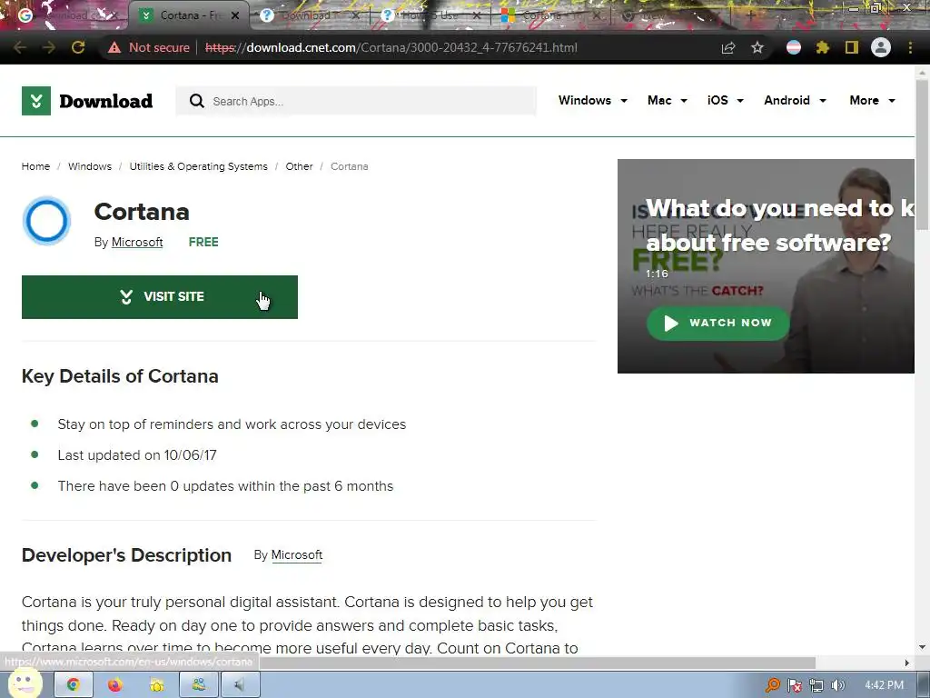Open the Extensions puzzle icon
This screenshot has width=930, height=698.
pos(823,47)
